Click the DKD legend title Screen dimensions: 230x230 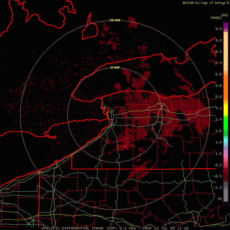[225, 15]
